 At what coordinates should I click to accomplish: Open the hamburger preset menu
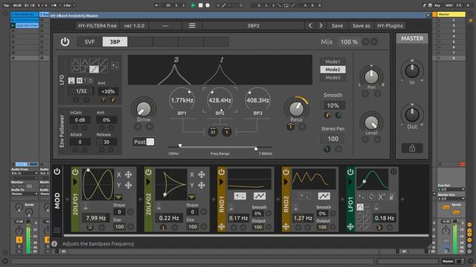(x=192, y=26)
